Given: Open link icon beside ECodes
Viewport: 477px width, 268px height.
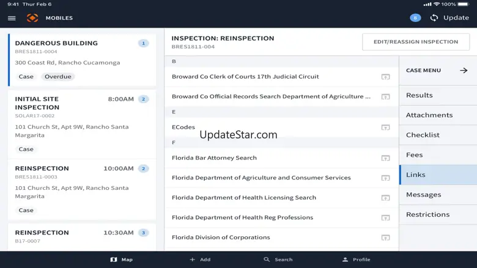Looking at the screenshot, I should (x=385, y=127).
